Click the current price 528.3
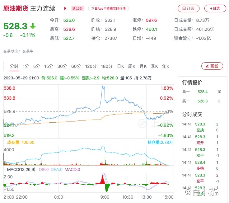Viewport: 229px width, 203px height. point(15,26)
